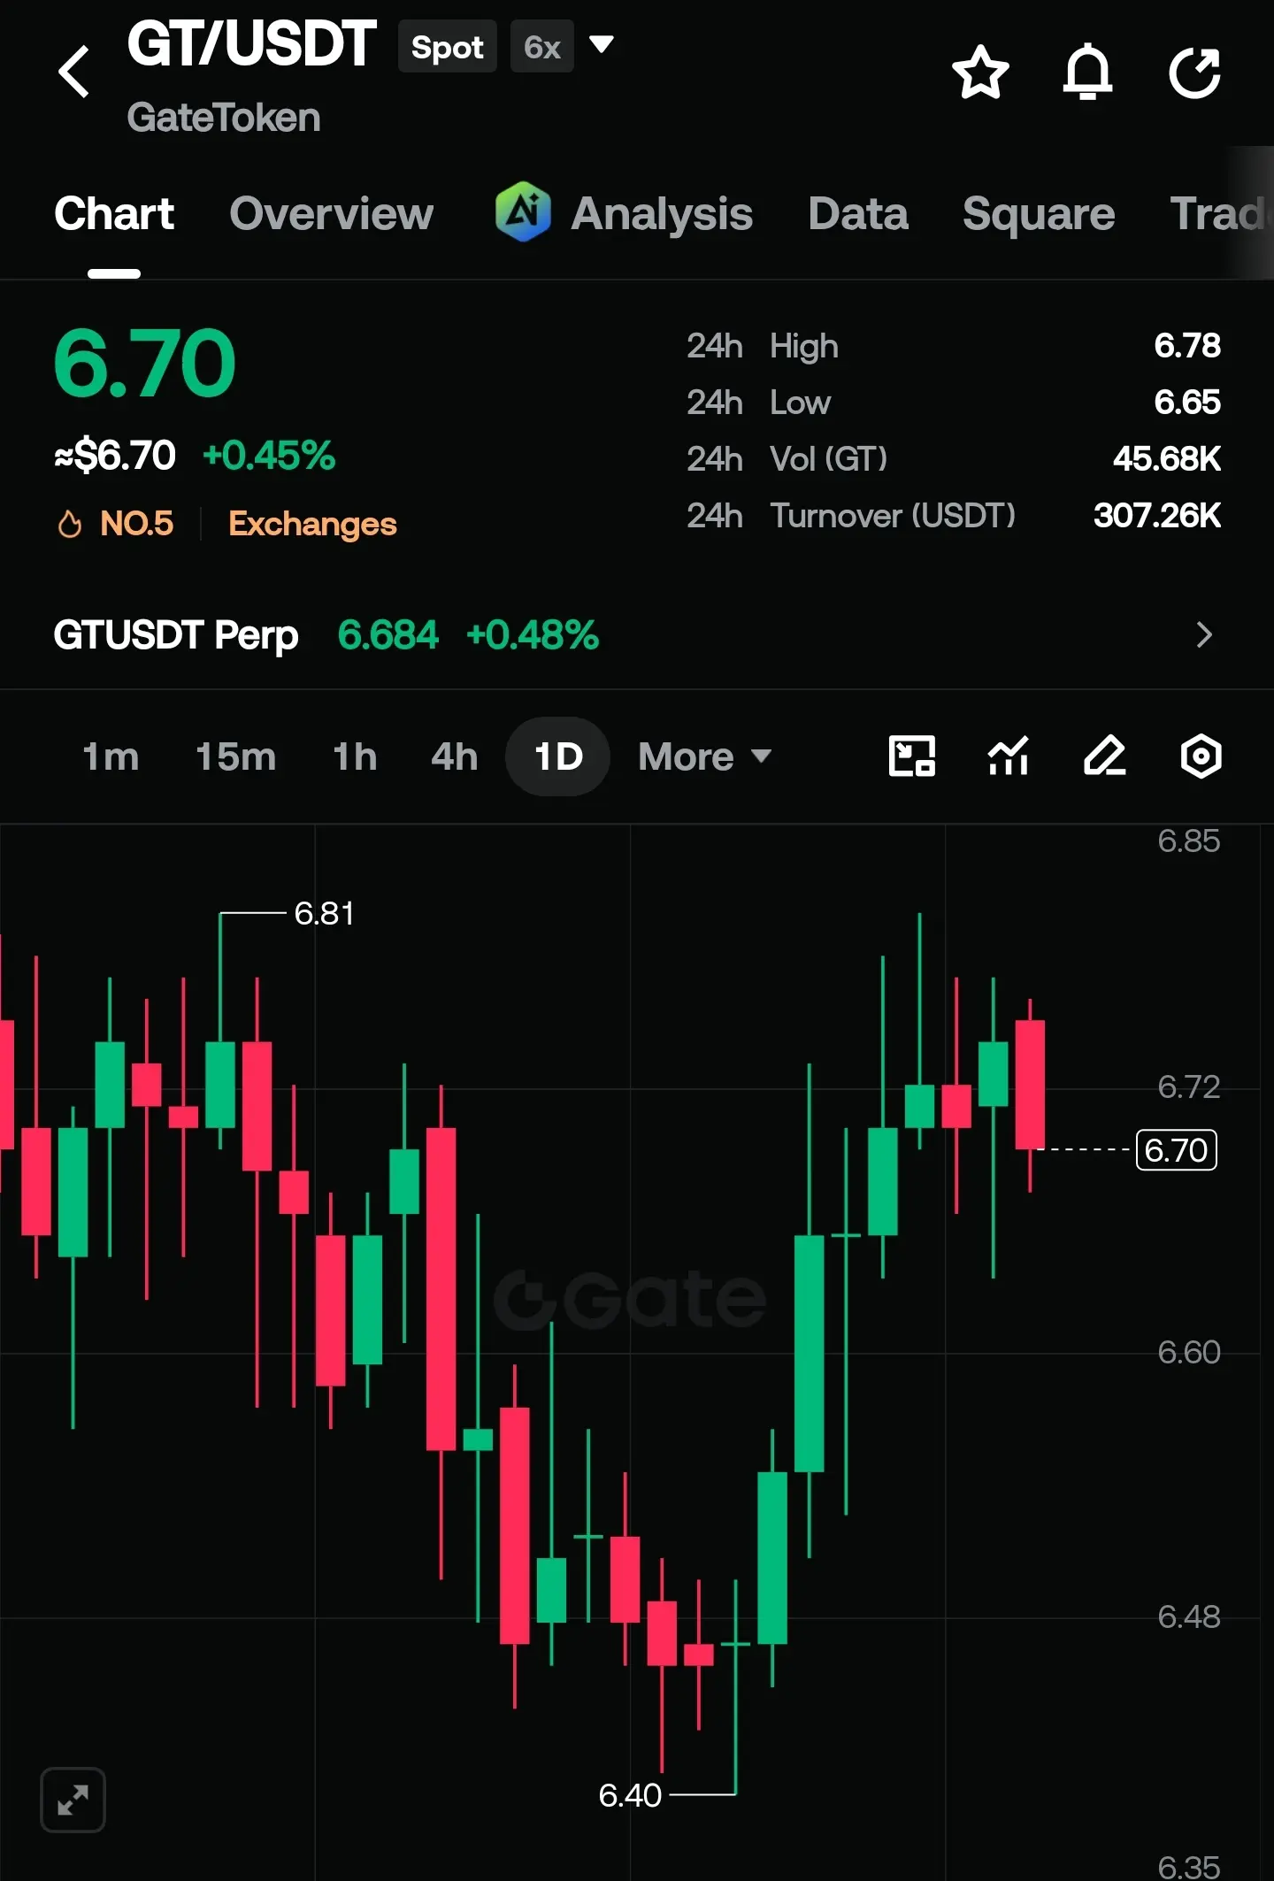Tap the Perp price 6.684
The image size is (1274, 1881).
tap(388, 634)
